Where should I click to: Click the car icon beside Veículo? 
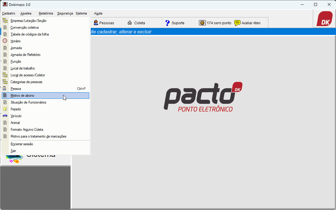pyautogui.click(x=5, y=116)
